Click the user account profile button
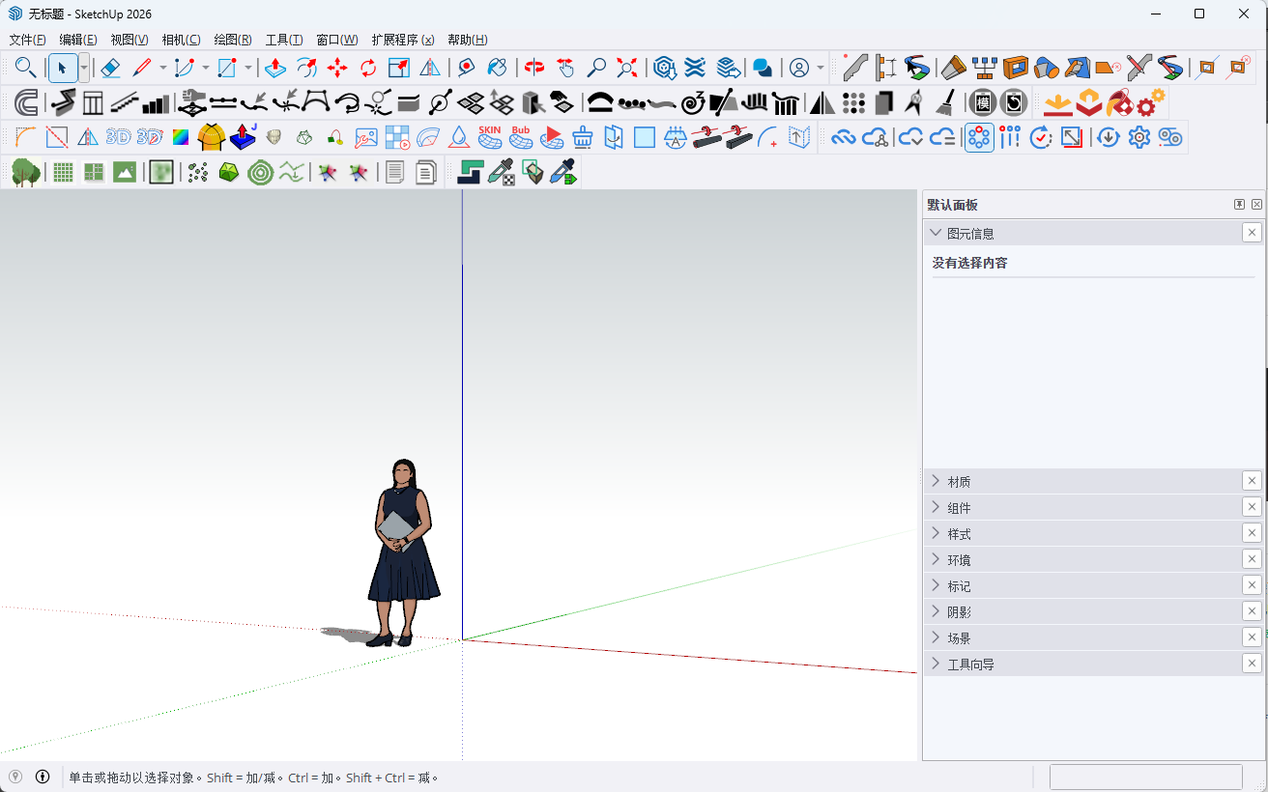Image resolution: width=1268 pixels, height=792 pixels. 799,68
